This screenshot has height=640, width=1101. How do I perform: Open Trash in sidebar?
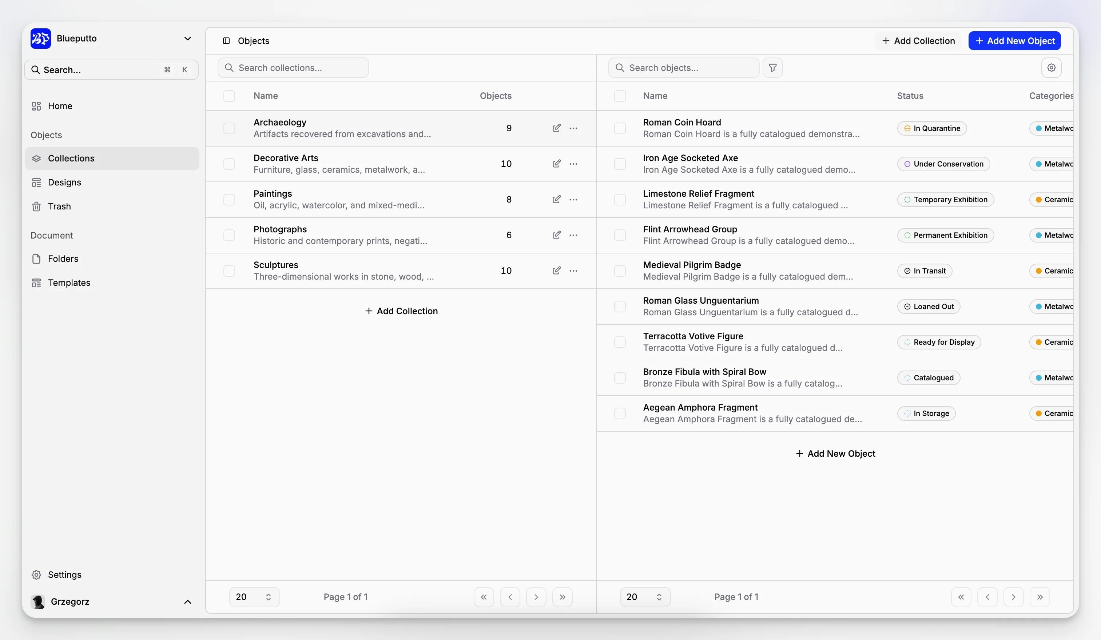(x=112, y=206)
